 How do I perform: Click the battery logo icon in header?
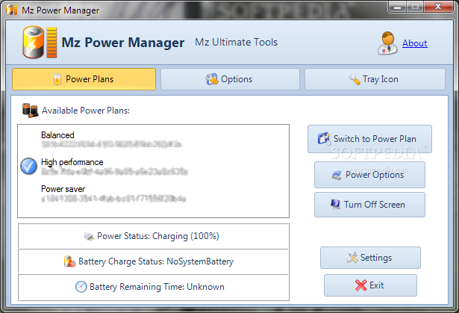[x=40, y=42]
